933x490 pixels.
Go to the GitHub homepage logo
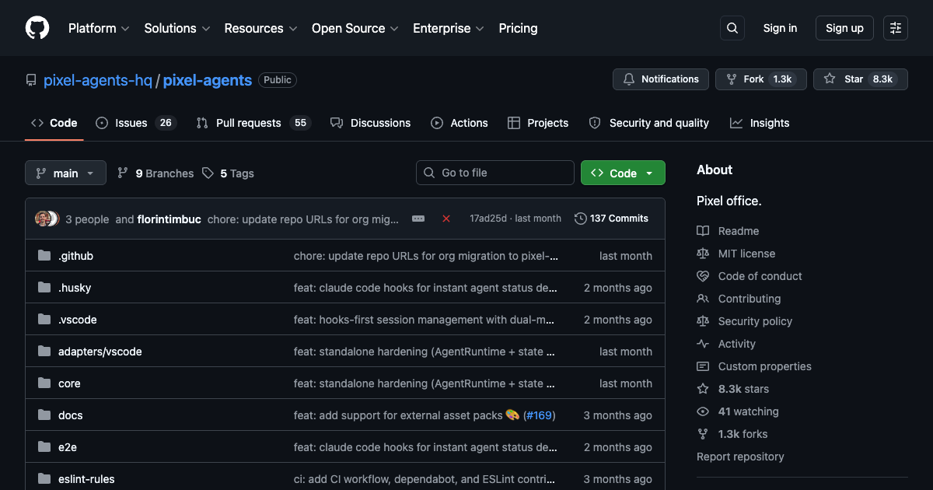(37, 28)
